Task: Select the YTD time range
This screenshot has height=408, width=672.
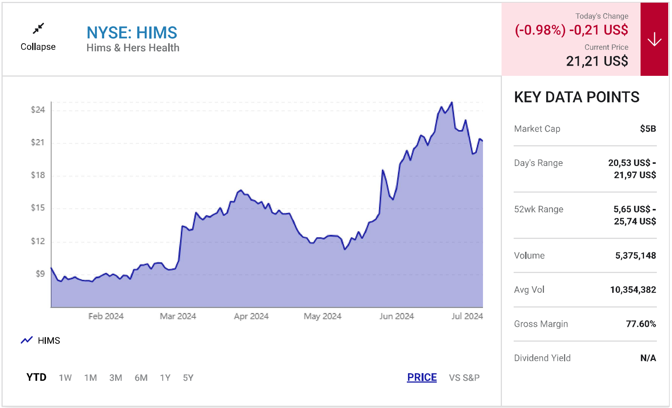Action: (36, 377)
